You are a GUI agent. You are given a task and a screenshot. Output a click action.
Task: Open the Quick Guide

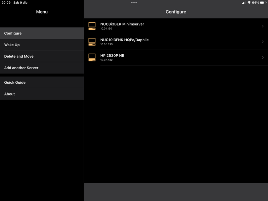(x=15, y=82)
